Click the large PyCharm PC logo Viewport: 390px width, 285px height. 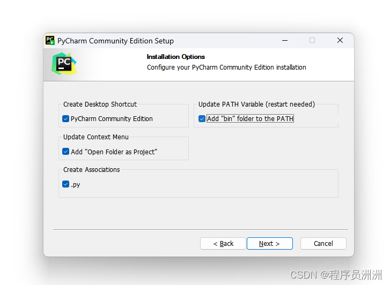(64, 64)
